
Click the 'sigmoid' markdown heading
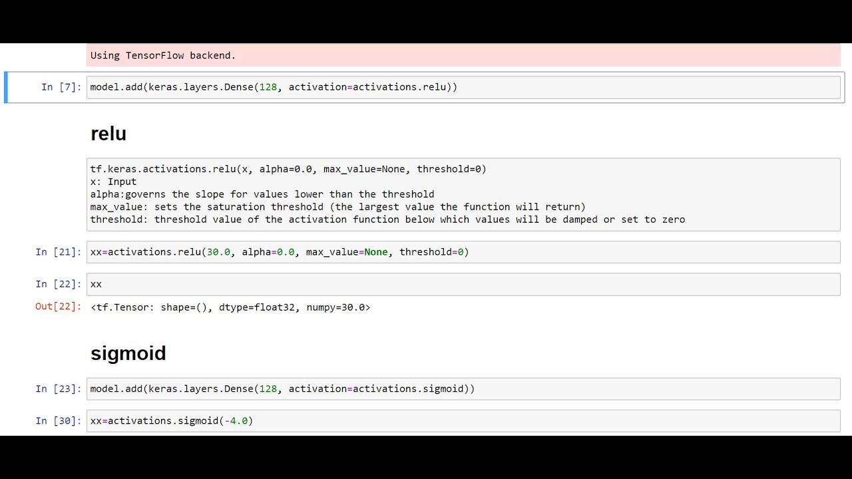(128, 353)
